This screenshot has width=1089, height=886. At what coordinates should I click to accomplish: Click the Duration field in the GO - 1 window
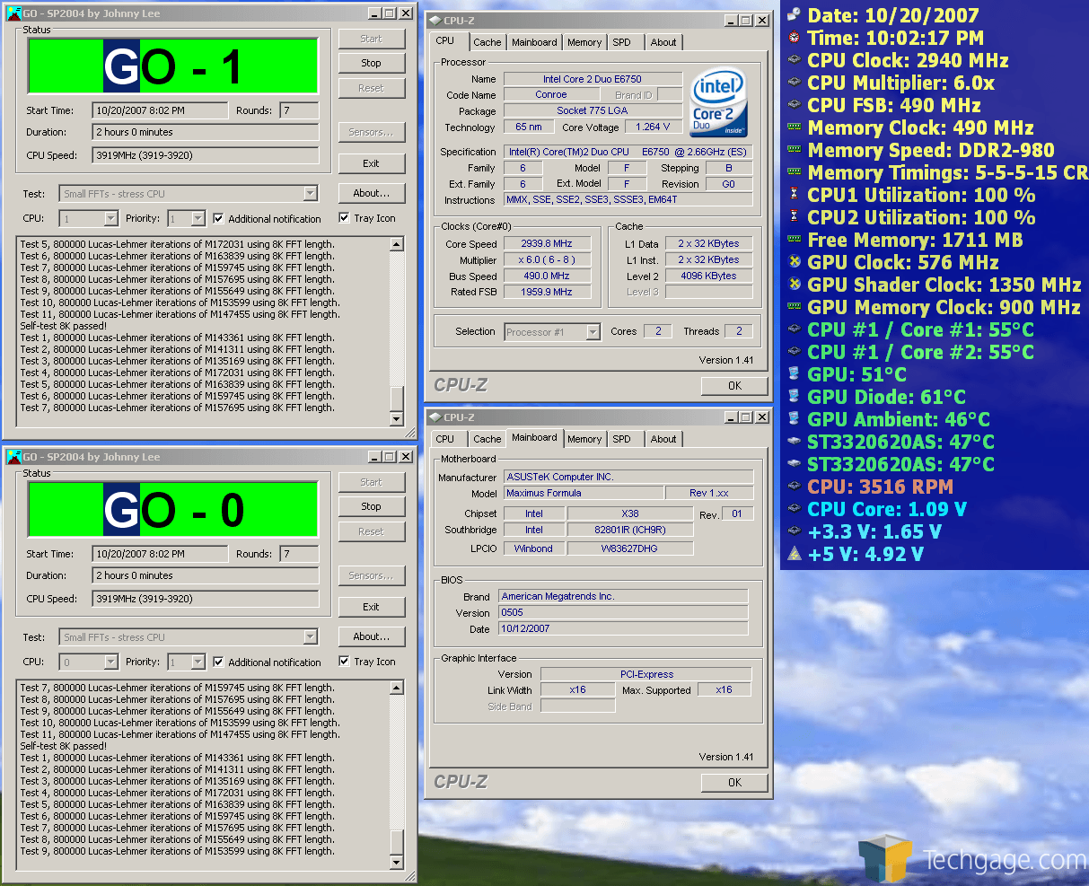(206, 132)
